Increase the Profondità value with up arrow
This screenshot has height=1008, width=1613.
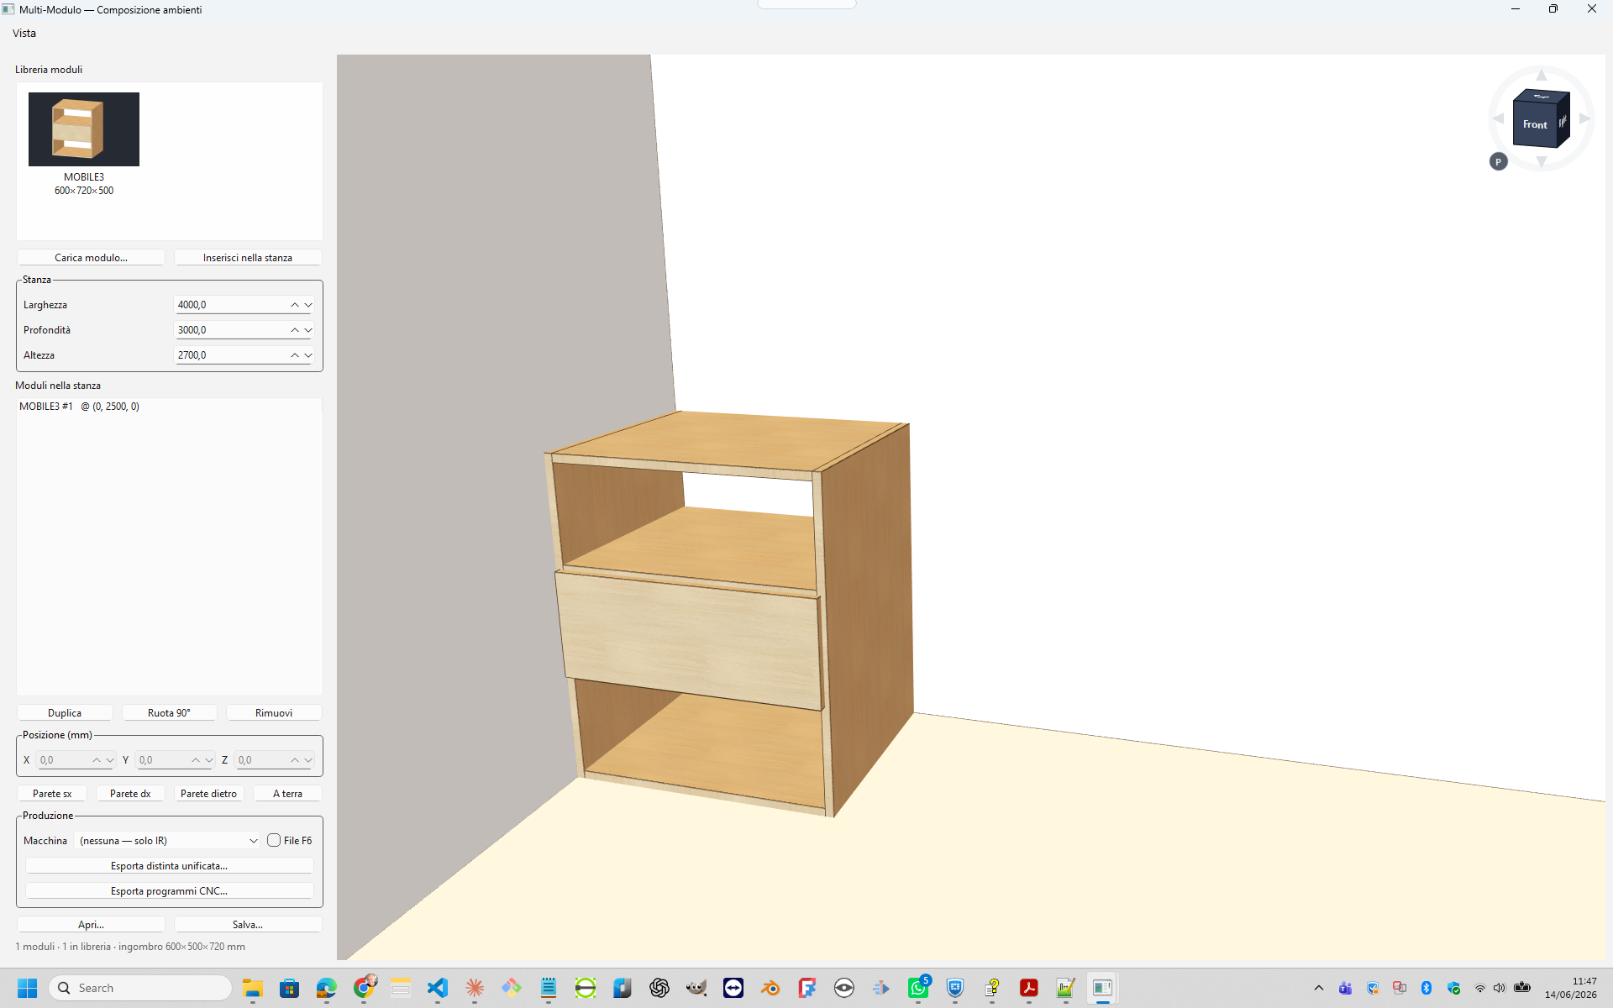295,330
